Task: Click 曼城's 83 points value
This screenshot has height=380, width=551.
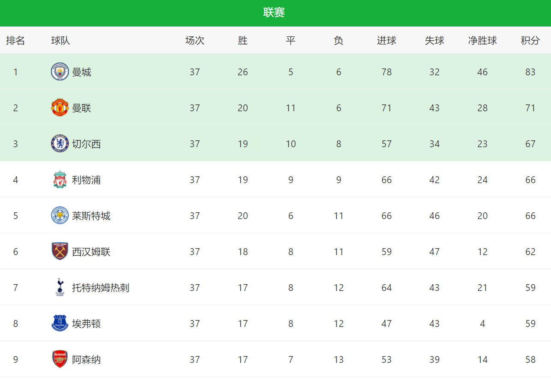Action: (530, 72)
